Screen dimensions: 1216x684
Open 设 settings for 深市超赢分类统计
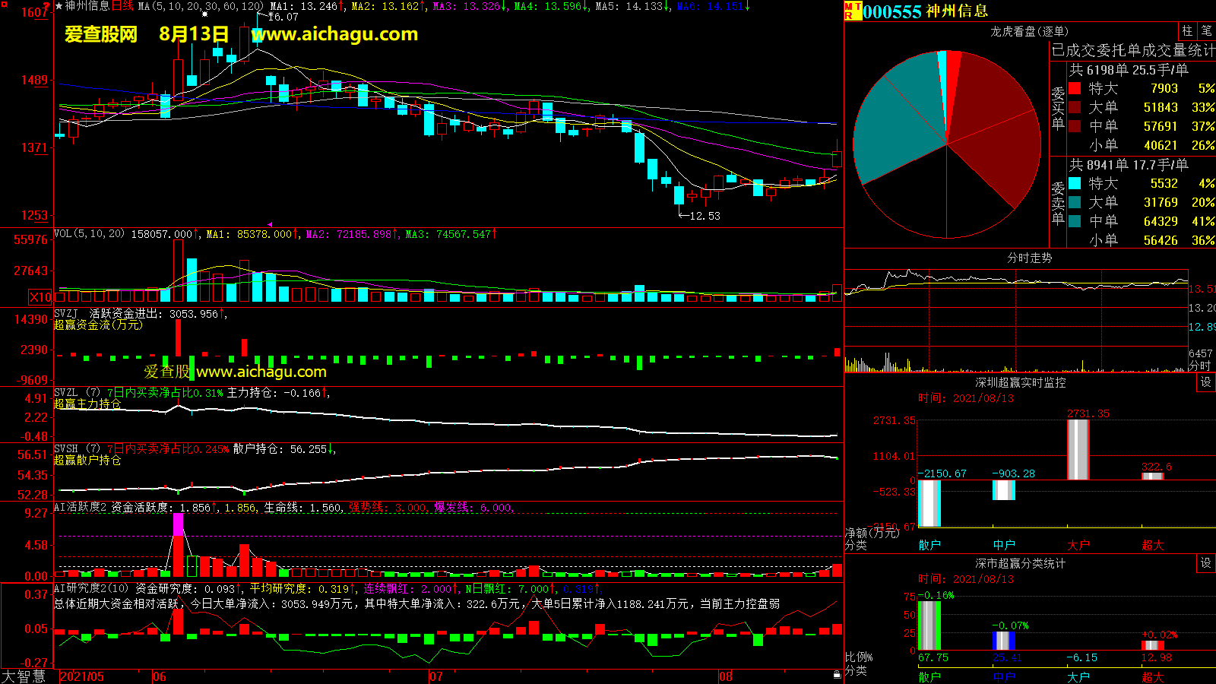(x=1205, y=563)
